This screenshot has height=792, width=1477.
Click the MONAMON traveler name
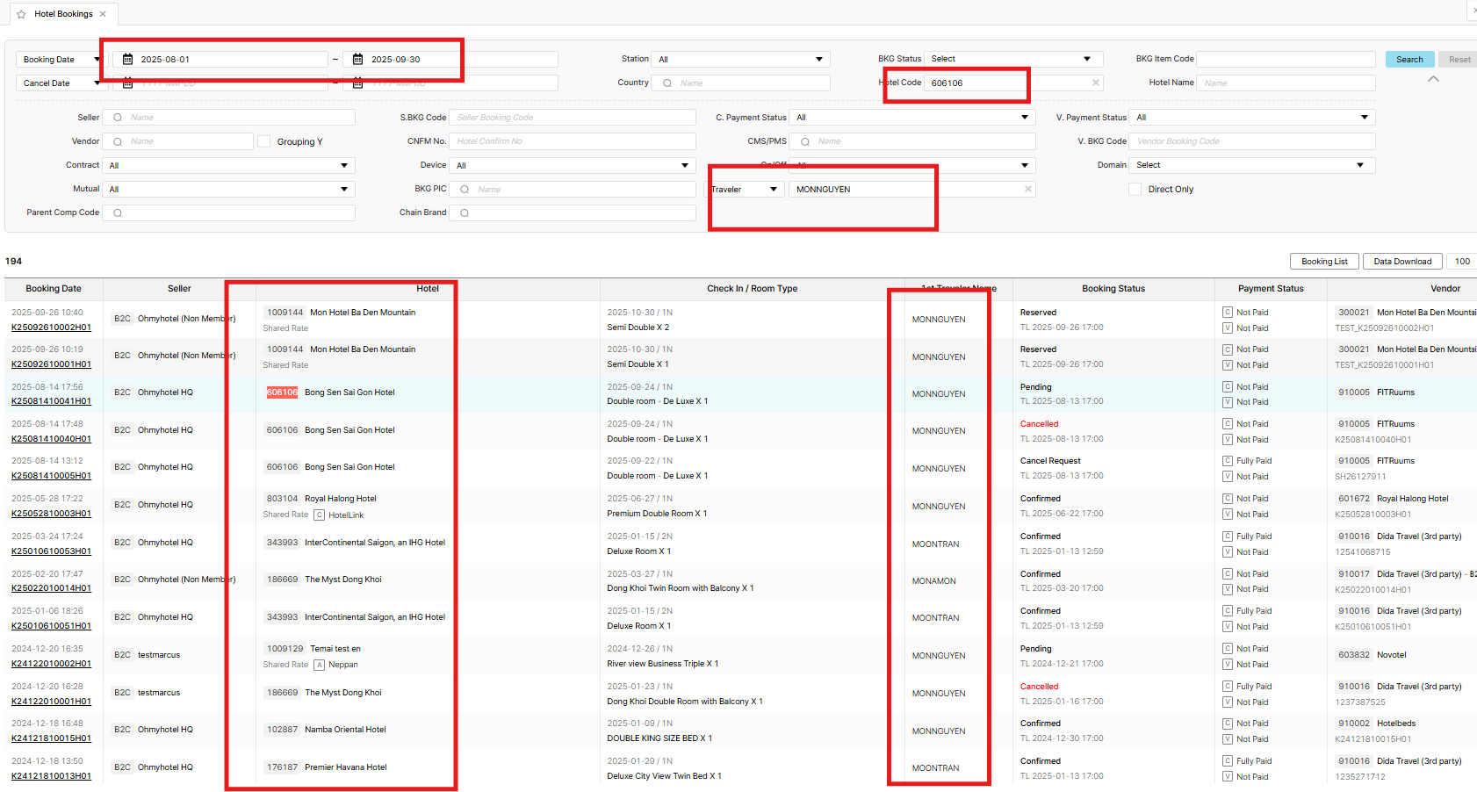(x=933, y=581)
